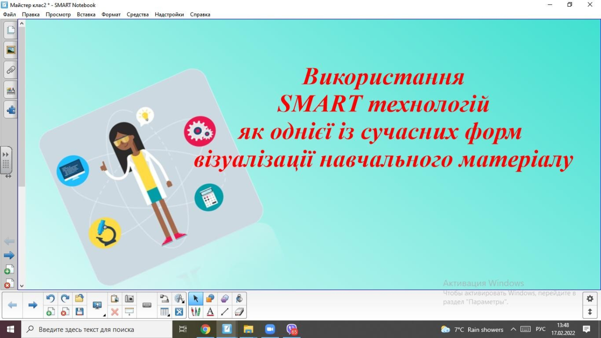Select the Shapes tool
Image resolution: width=601 pixels, height=338 pixels.
point(210,299)
